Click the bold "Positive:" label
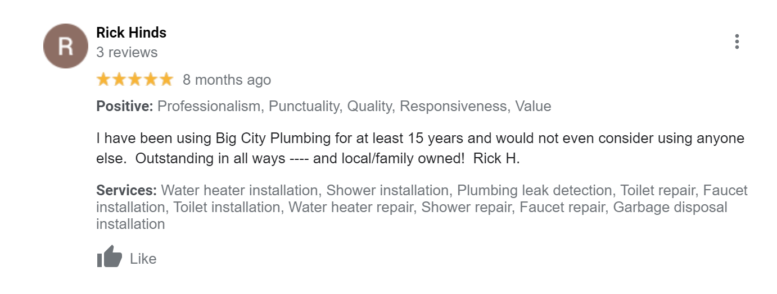777x294 pixels. click(125, 106)
